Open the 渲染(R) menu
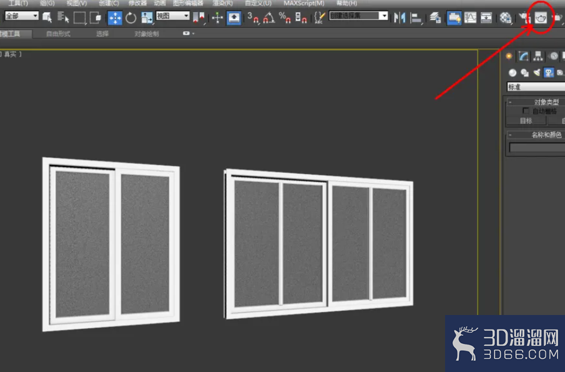Screen dimensions: 565x372 click(x=223, y=3)
